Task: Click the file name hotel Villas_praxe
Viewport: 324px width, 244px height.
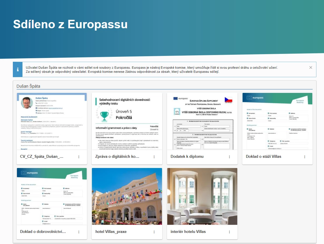Action: click(111, 232)
